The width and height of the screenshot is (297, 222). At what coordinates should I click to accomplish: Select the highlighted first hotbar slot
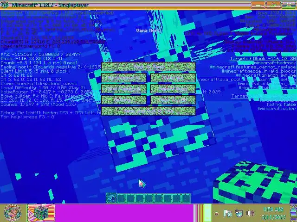pos(111,198)
